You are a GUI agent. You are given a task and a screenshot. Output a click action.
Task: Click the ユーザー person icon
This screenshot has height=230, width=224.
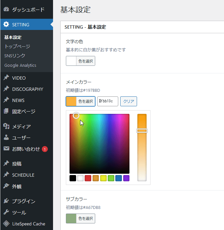coord(6,138)
